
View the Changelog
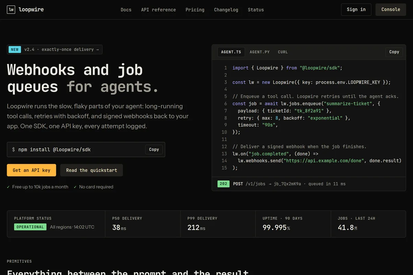click(x=226, y=10)
